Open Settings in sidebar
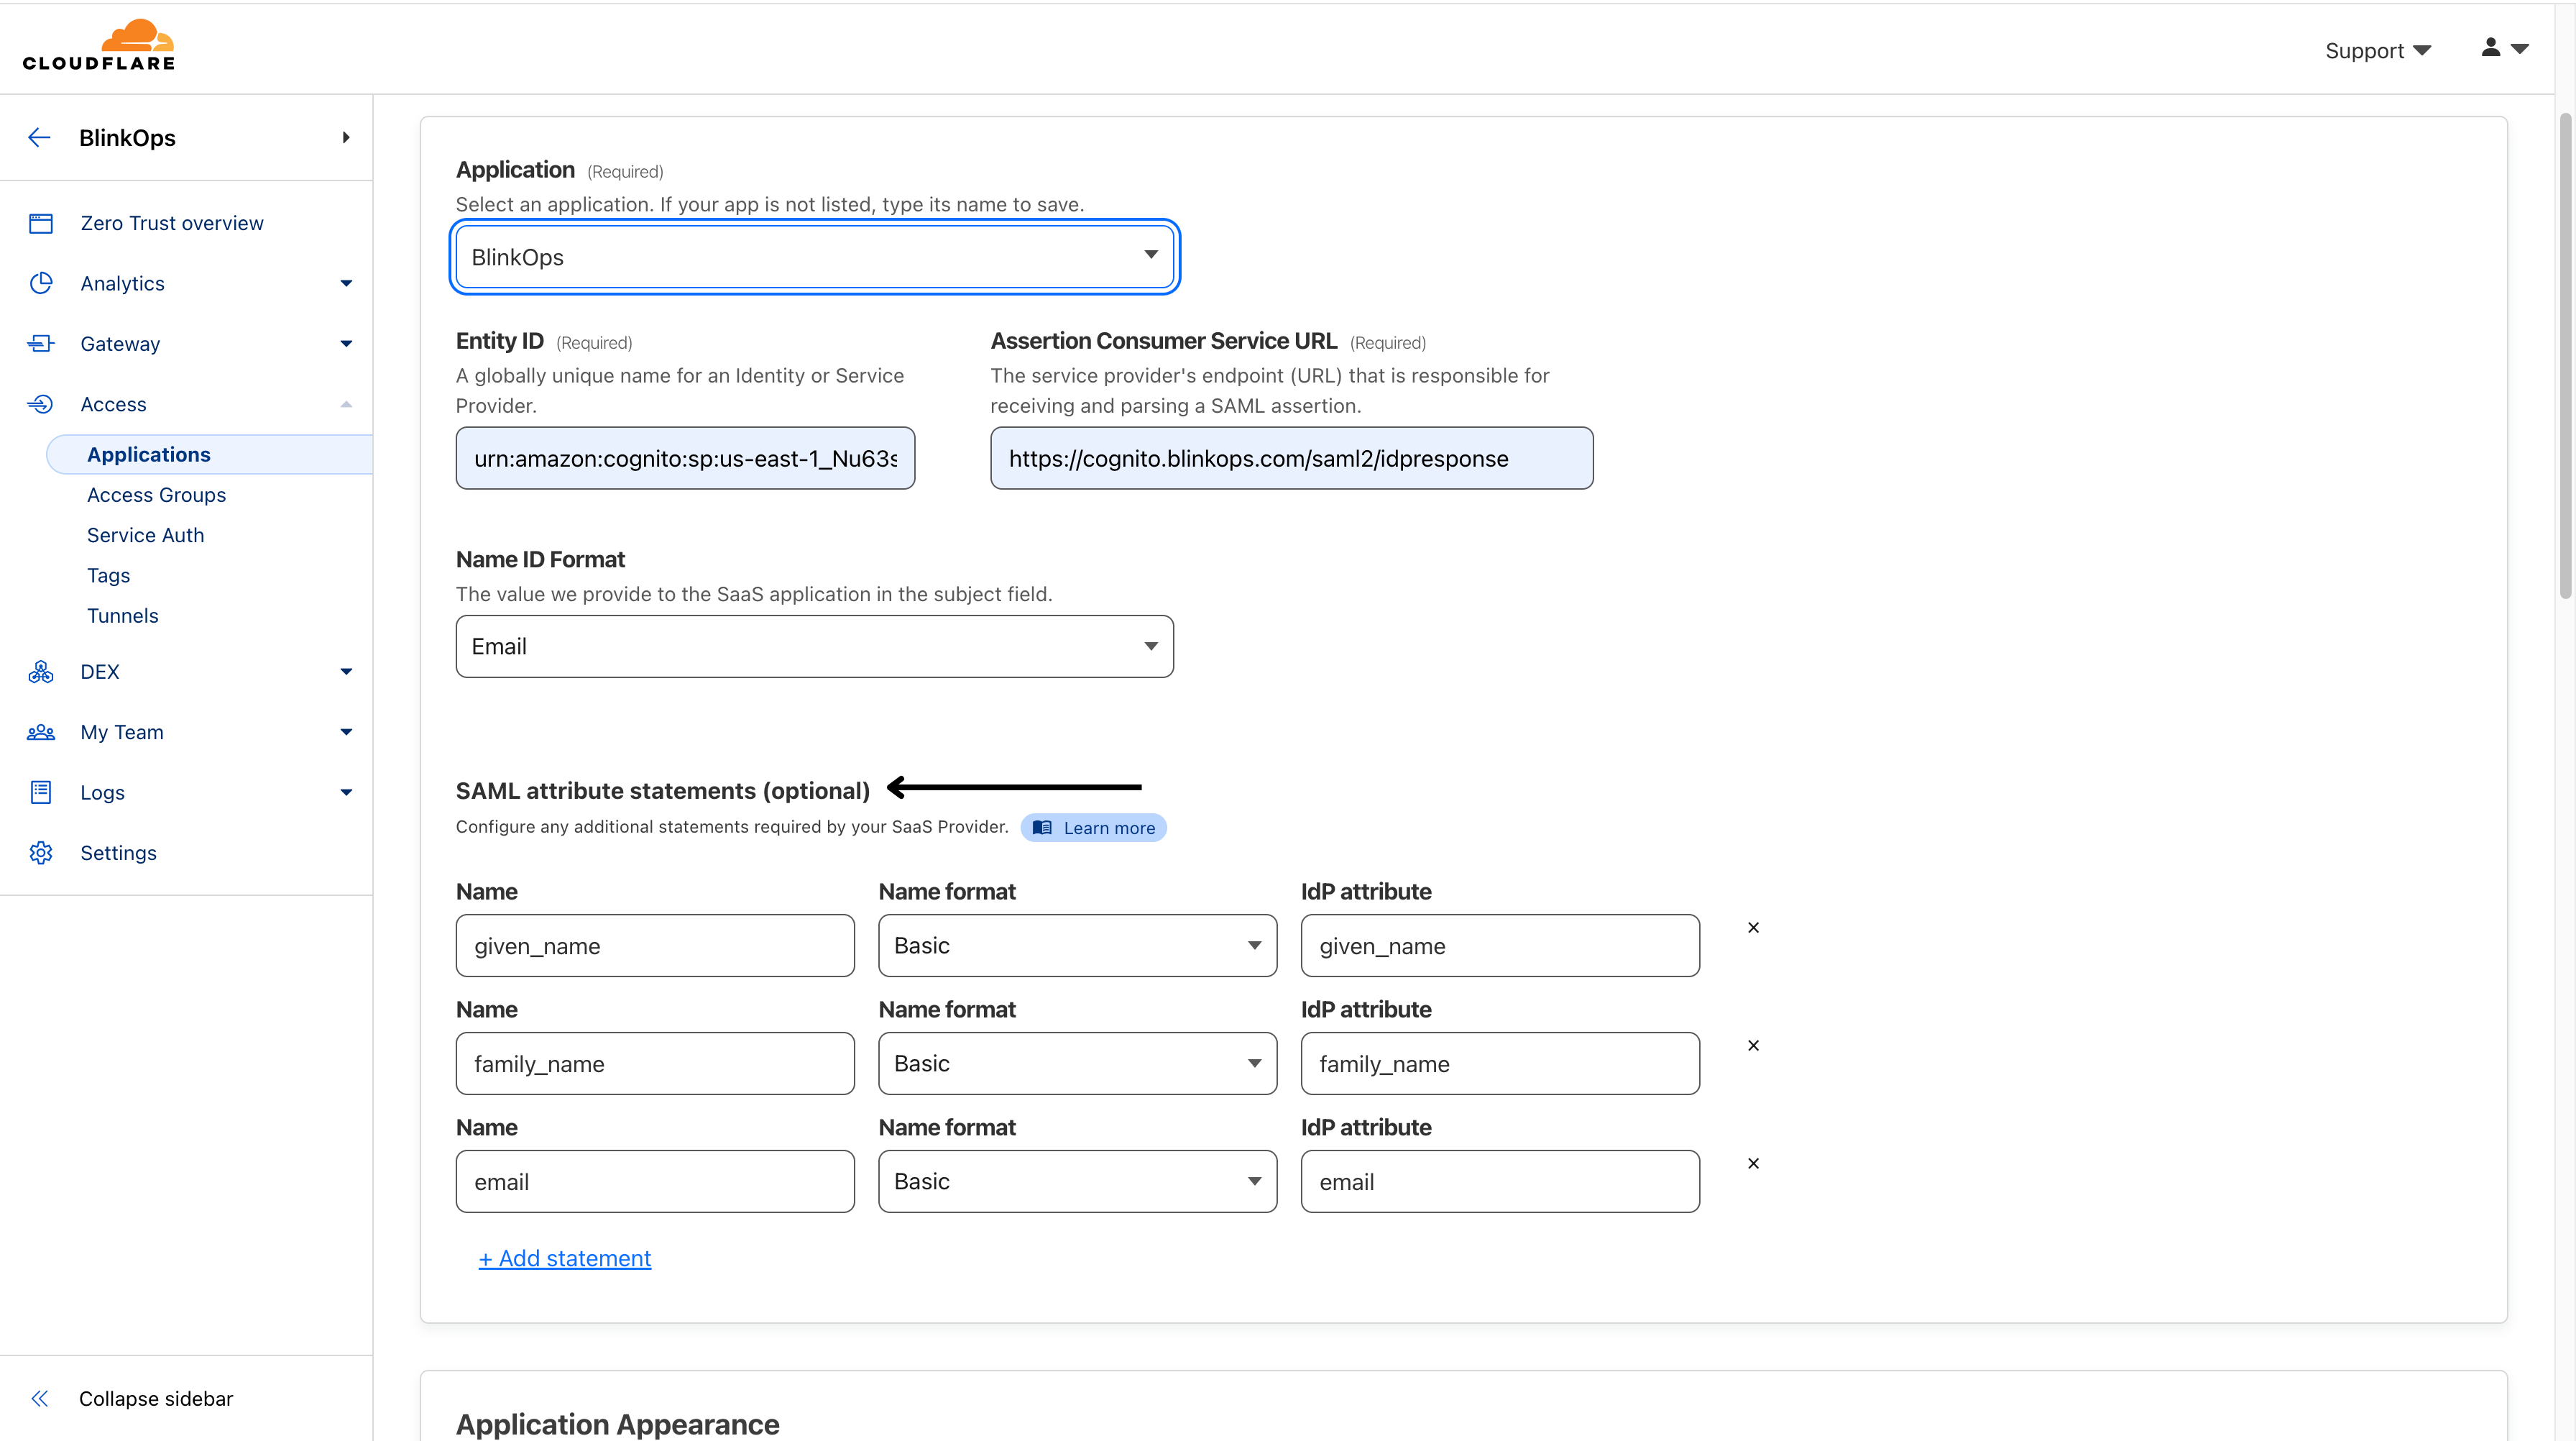The width and height of the screenshot is (2576, 1441). [x=118, y=853]
